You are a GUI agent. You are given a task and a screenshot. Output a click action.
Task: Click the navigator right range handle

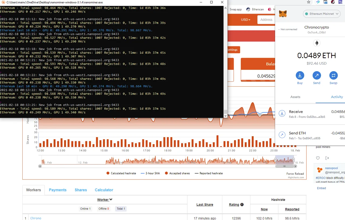click(x=294, y=160)
